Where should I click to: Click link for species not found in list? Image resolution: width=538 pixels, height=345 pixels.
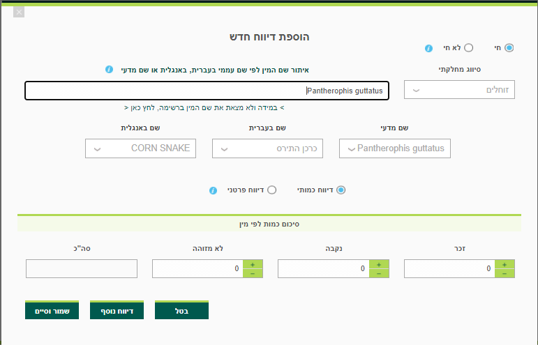[x=204, y=107]
